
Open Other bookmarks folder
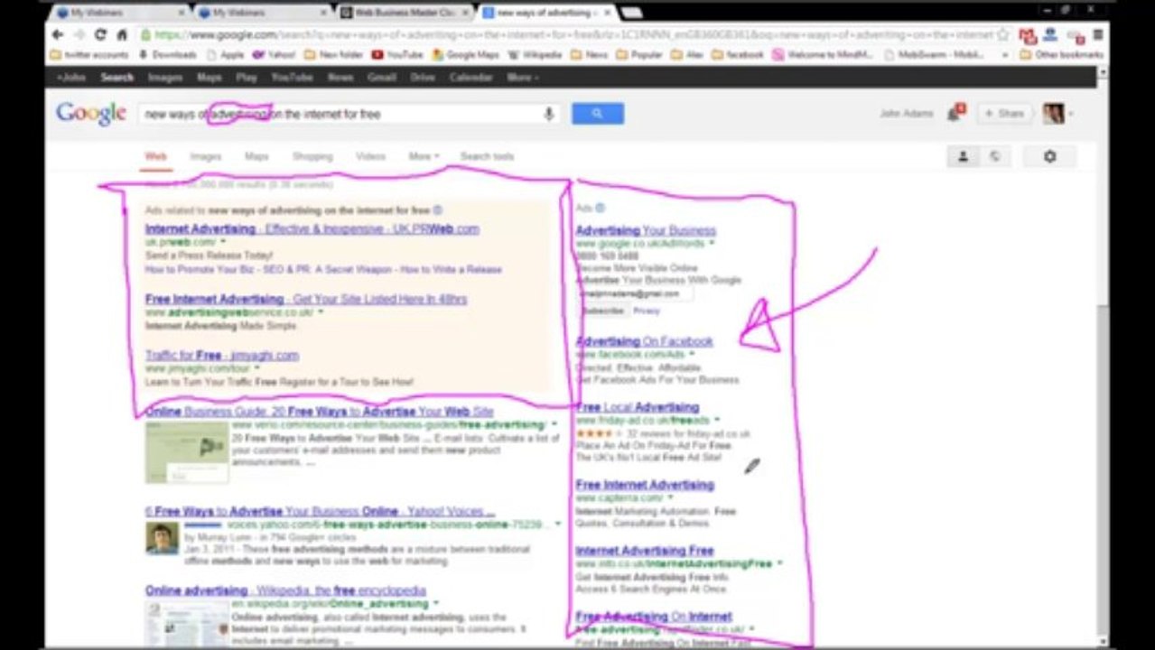coord(1061,55)
